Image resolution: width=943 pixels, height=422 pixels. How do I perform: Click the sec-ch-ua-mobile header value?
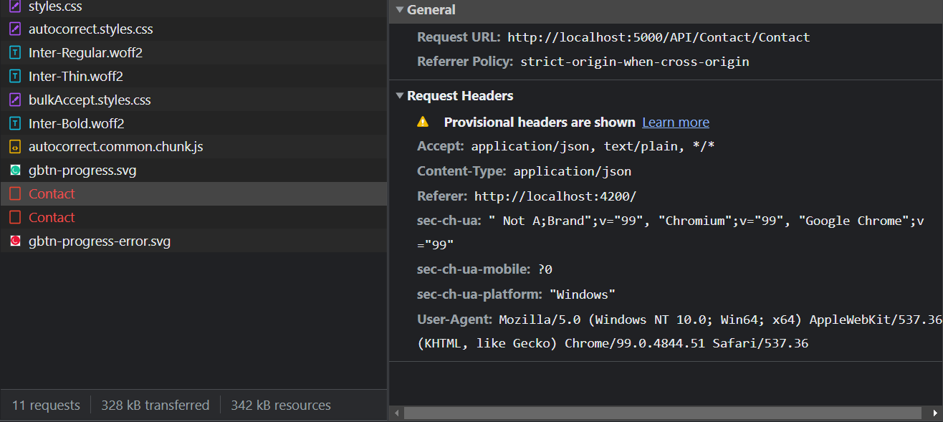[x=545, y=269]
